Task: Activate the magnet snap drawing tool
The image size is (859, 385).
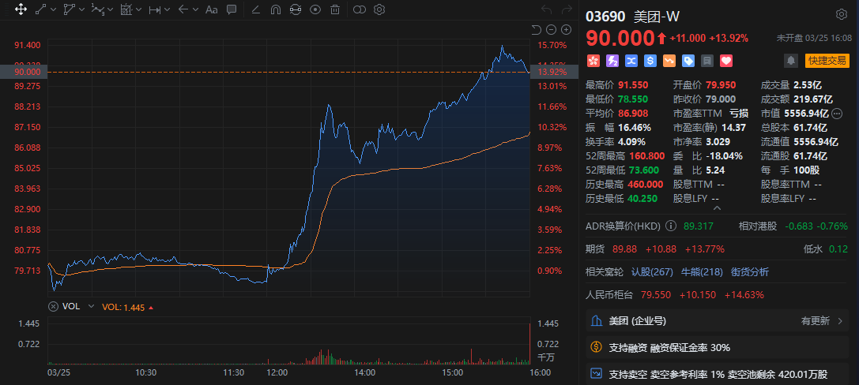Action: tap(276, 9)
